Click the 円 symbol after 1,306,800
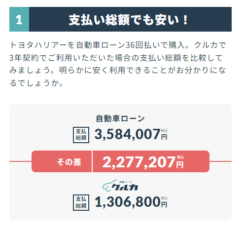This screenshot has width=243, height=230. click(x=164, y=204)
